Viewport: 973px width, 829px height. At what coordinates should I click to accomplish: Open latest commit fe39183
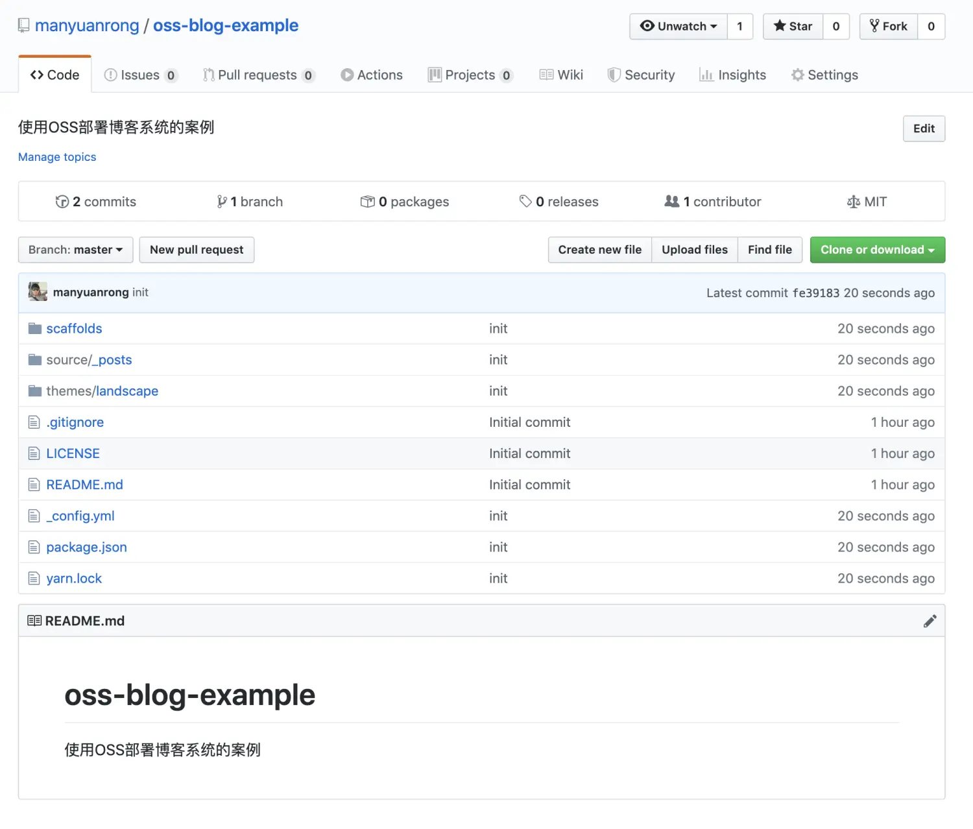(x=816, y=293)
